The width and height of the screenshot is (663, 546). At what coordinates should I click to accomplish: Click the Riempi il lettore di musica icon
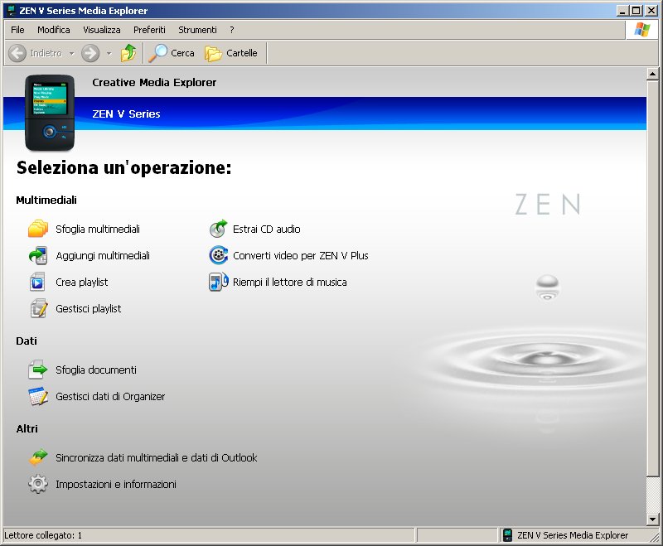coord(218,283)
